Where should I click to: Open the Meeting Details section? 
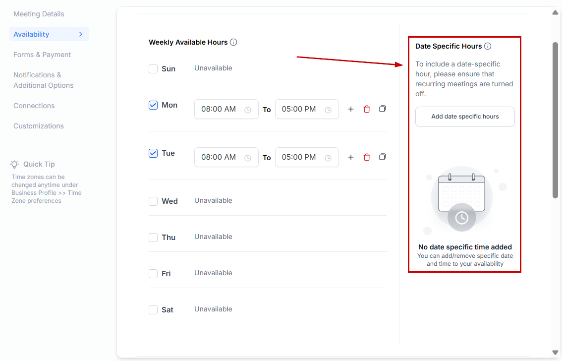pyautogui.click(x=39, y=14)
